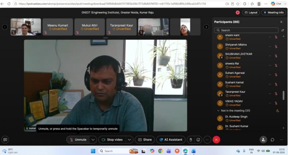Viewport: 288px width, 155px height.
Task: Browser profile avatar icon
Action: coord(259,4)
